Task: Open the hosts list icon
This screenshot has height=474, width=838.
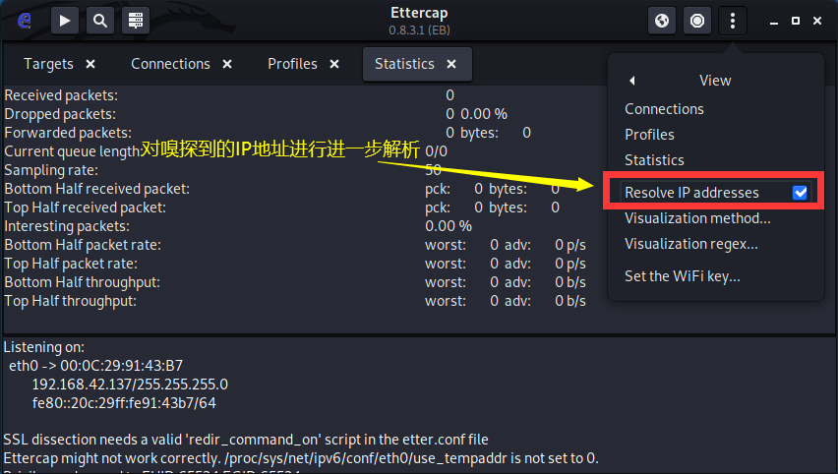Action: pos(135,21)
